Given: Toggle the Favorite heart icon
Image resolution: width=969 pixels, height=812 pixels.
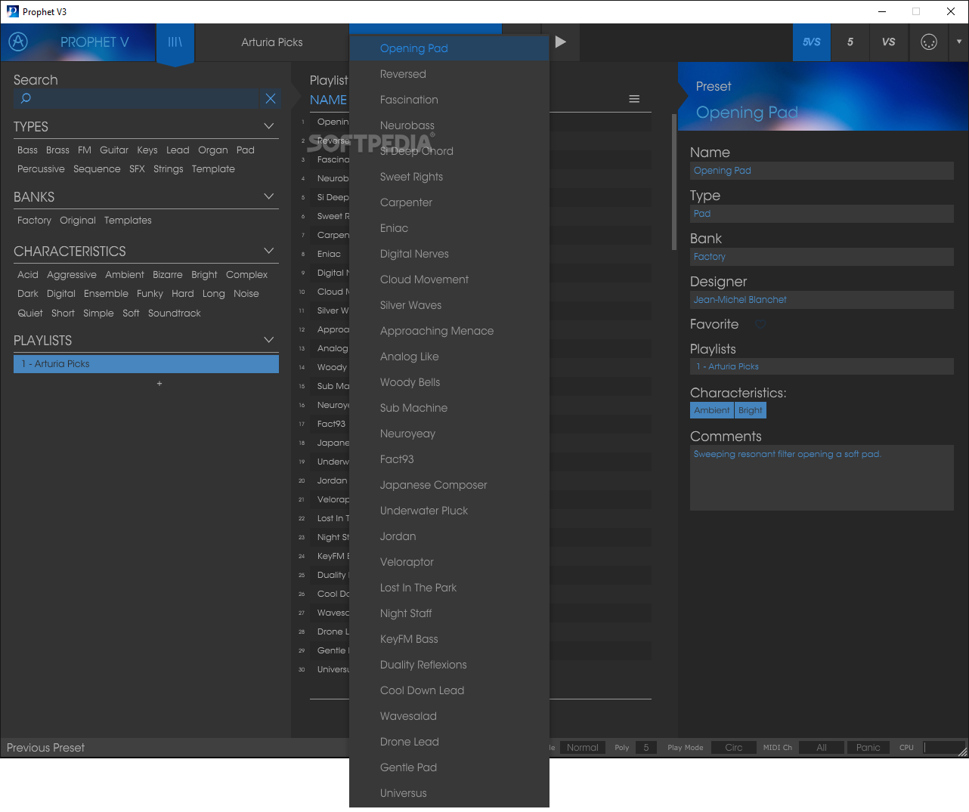Looking at the screenshot, I should coord(760,324).
